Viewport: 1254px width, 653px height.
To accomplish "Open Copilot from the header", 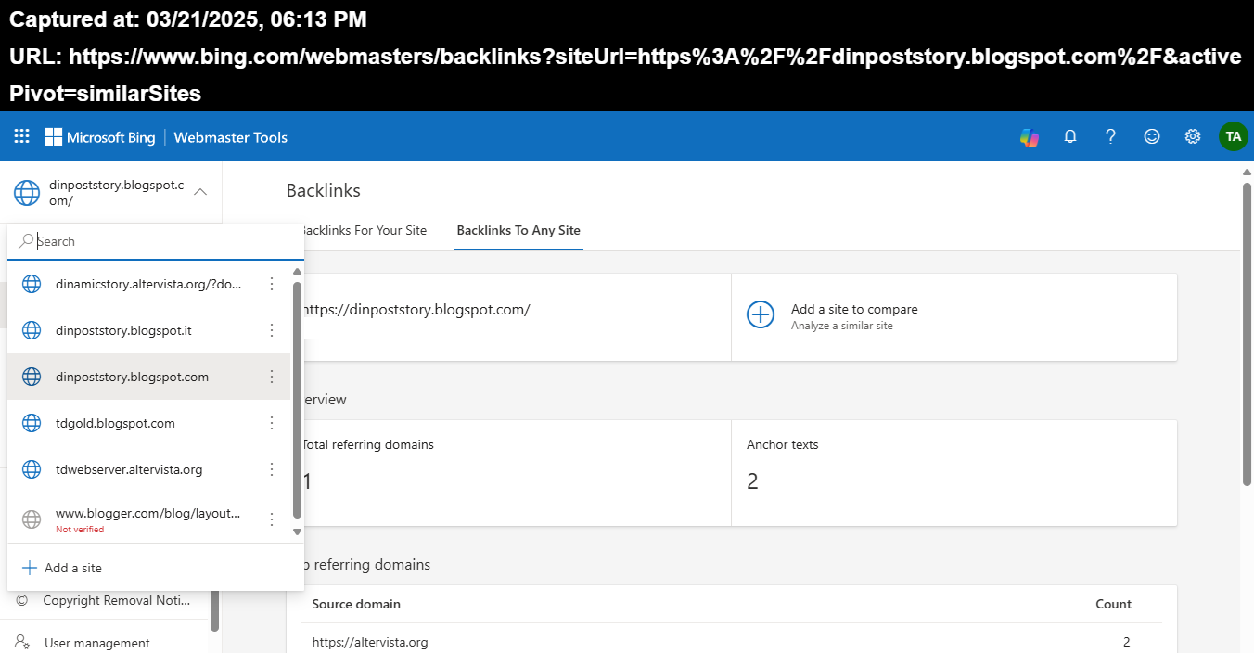I will [1030, 137].
